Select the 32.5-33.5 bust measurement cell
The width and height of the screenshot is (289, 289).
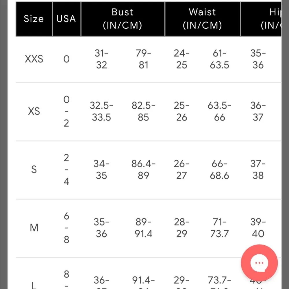point(101,111)
